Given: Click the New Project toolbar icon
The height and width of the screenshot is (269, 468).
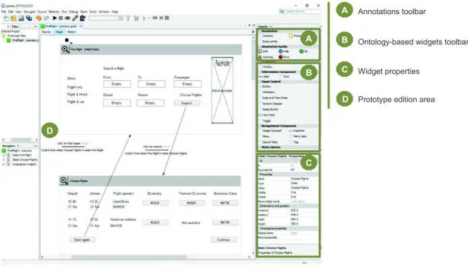Looking at the screenshot, I should 13,18.
